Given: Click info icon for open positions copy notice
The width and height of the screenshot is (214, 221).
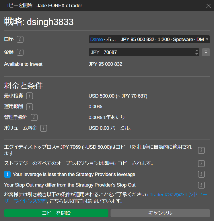Looking at the screenshot, I should point(201,164).
